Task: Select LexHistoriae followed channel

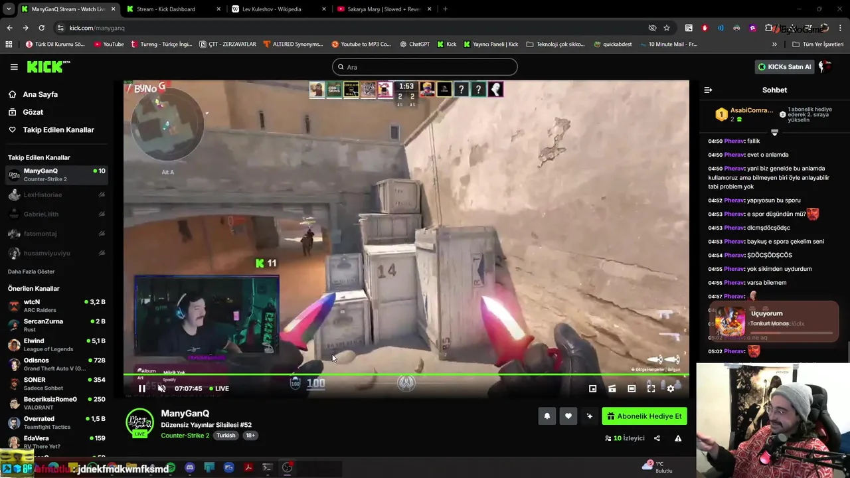Action: (56, 195)
